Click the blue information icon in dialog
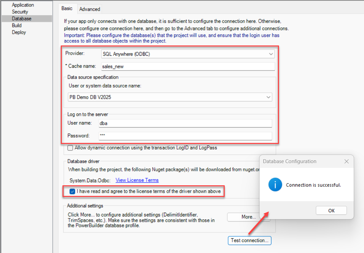Image resolution: width=364 pixels, height=253 pixels. click(x=275, y=185)
